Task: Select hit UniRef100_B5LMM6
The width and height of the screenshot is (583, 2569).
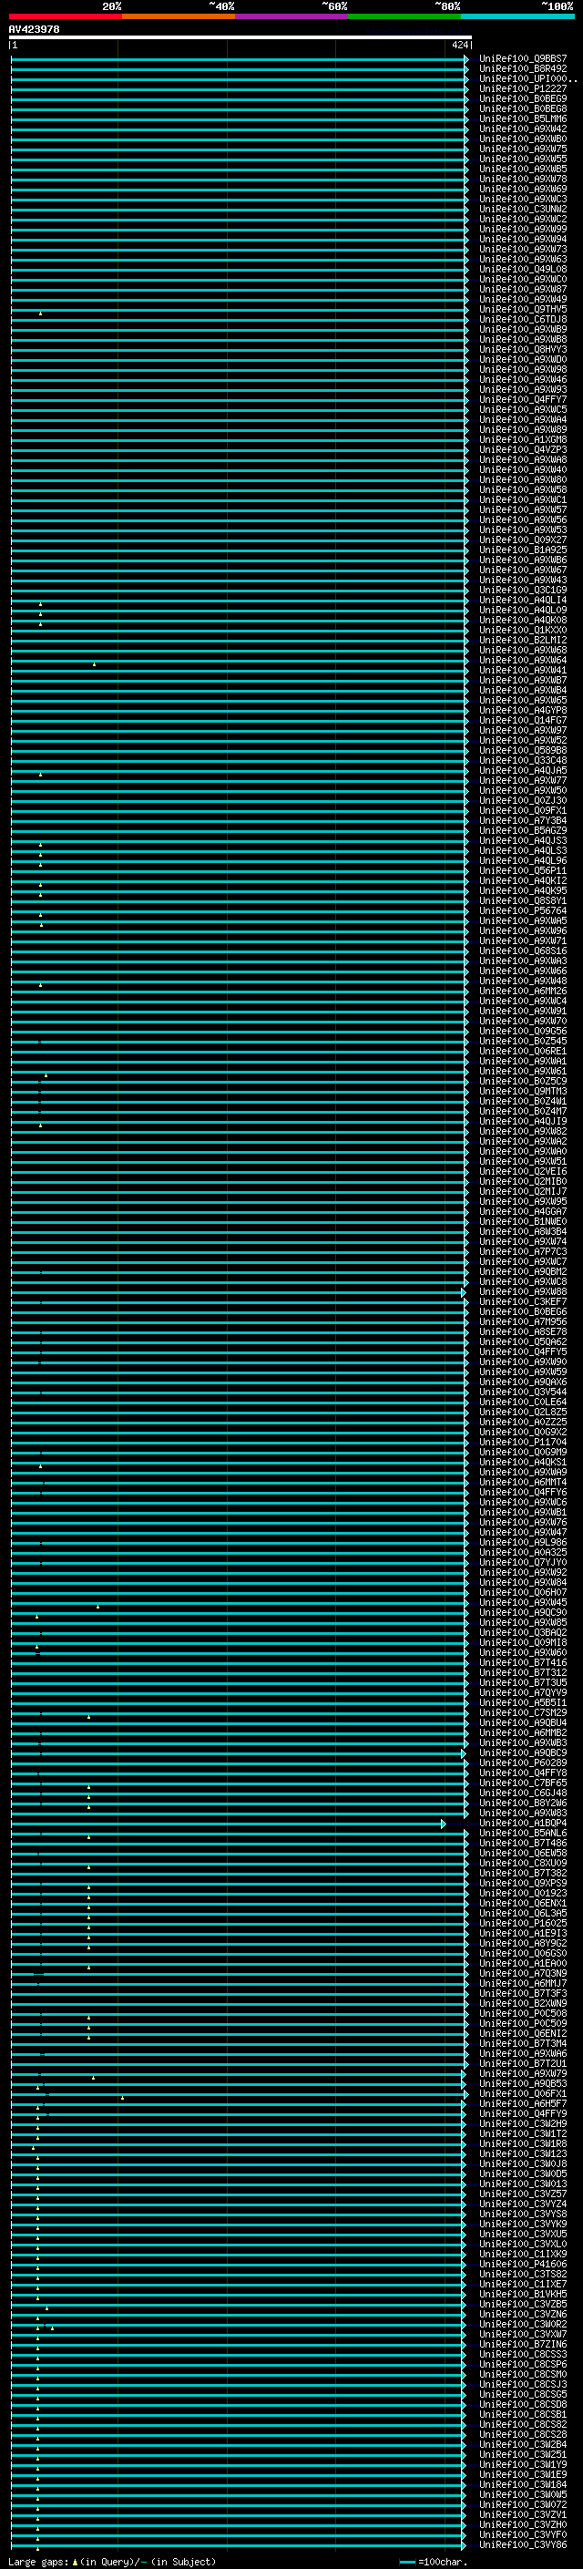Action: 522,118
